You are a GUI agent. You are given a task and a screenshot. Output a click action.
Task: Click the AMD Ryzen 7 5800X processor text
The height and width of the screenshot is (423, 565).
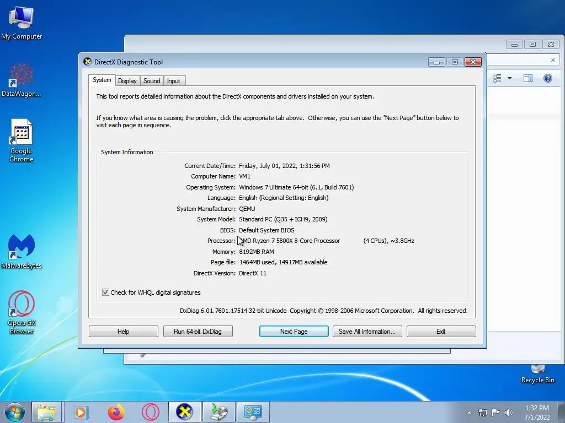coord(290,241)
